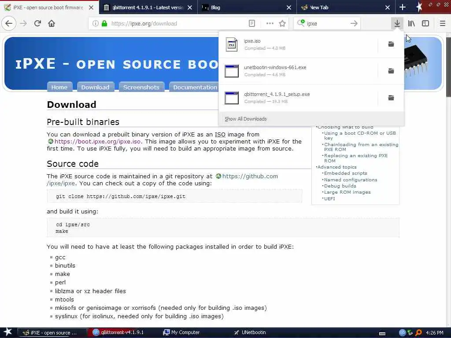This screenshot has width=451, height=338.
Task: Click the browser forward arrow
Action: 24,24
